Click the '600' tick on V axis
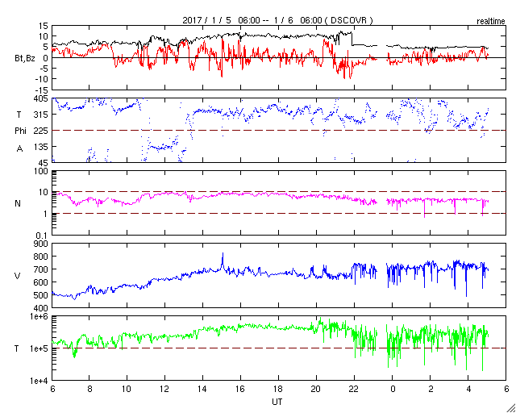This screenshot has height=413, width=516. 41,282
